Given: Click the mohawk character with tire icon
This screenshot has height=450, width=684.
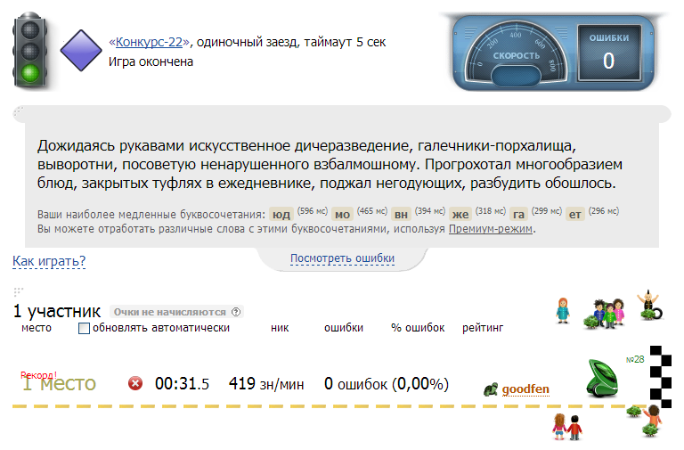Looking at the screenshot, I should (649, 305).
